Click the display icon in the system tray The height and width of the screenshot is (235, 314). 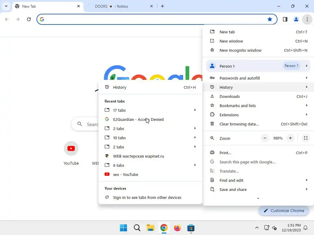[x=266, y=228]
